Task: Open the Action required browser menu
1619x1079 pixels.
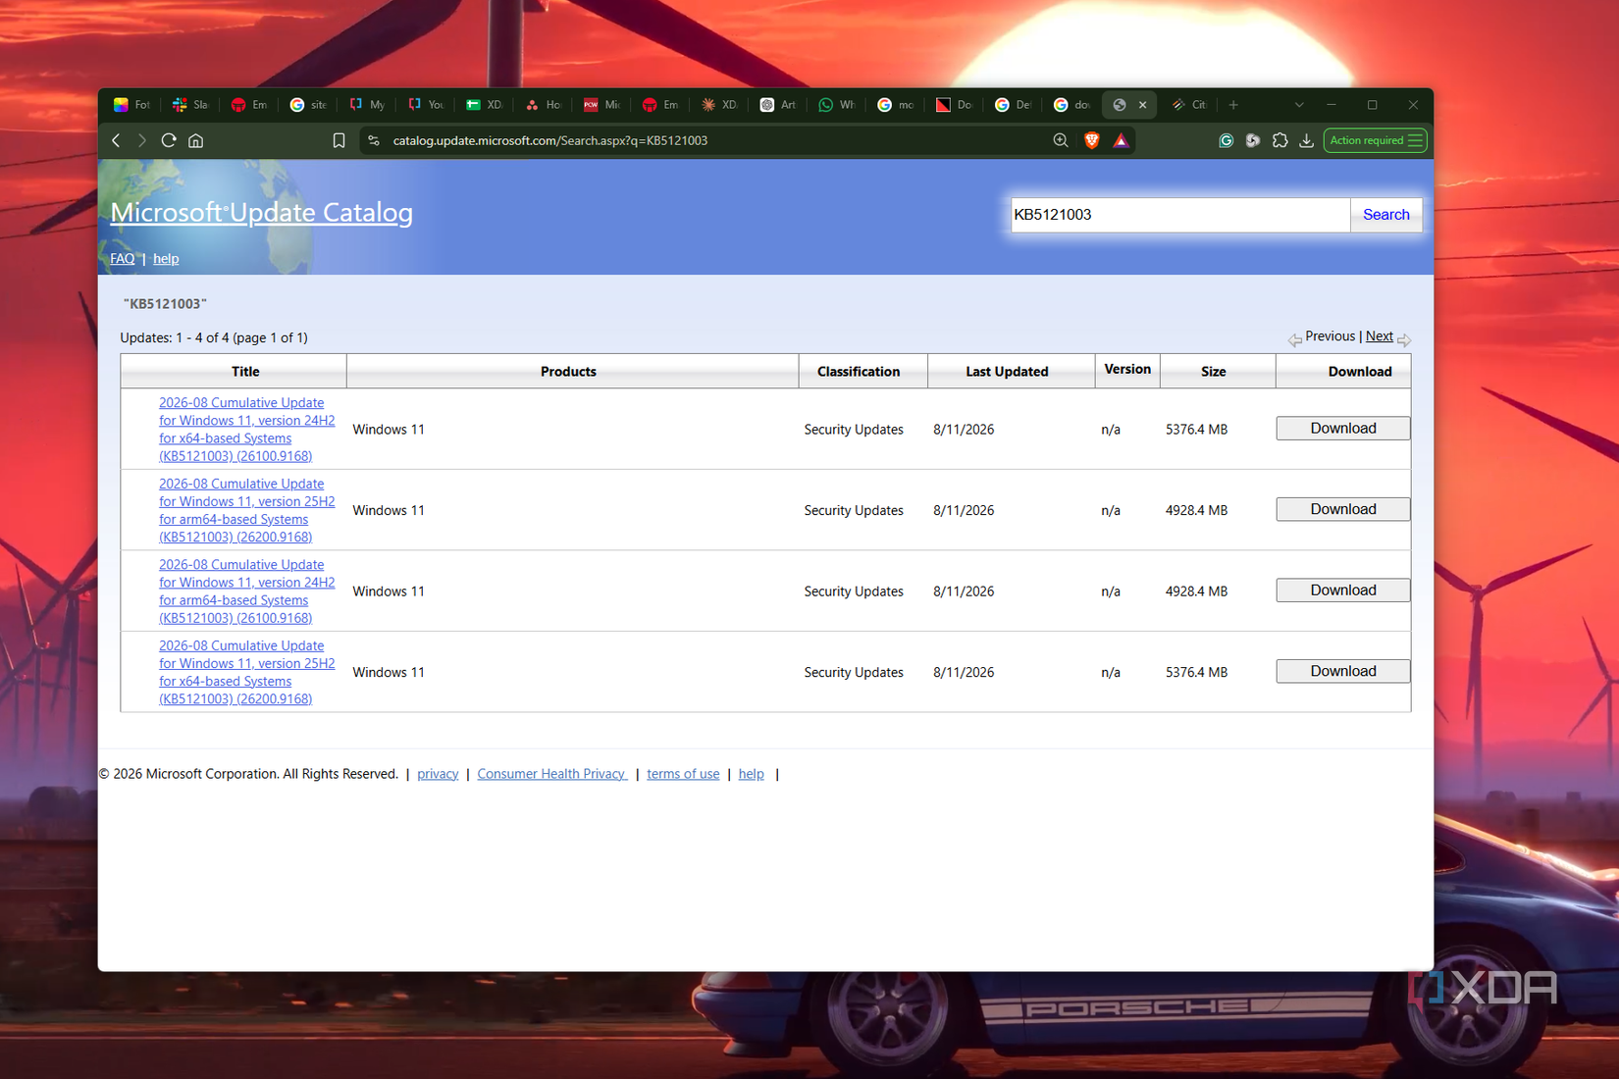Action: click(1376, 140)
